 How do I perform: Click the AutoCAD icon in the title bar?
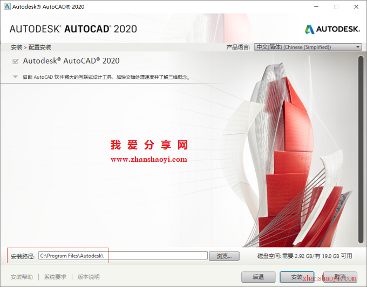pyautogui.click(x=7, y=6)
